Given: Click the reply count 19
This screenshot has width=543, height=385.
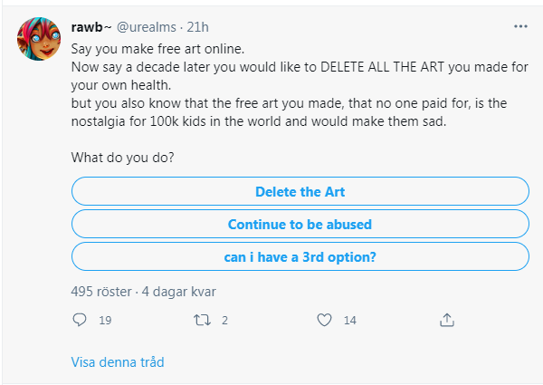Looking at the screenshot, I should coord(105,320).
